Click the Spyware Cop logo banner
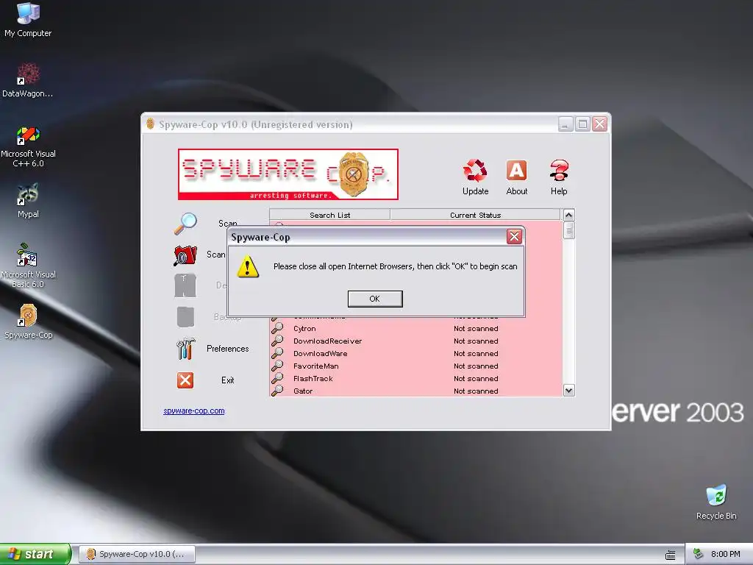 [x=288, y=174]
